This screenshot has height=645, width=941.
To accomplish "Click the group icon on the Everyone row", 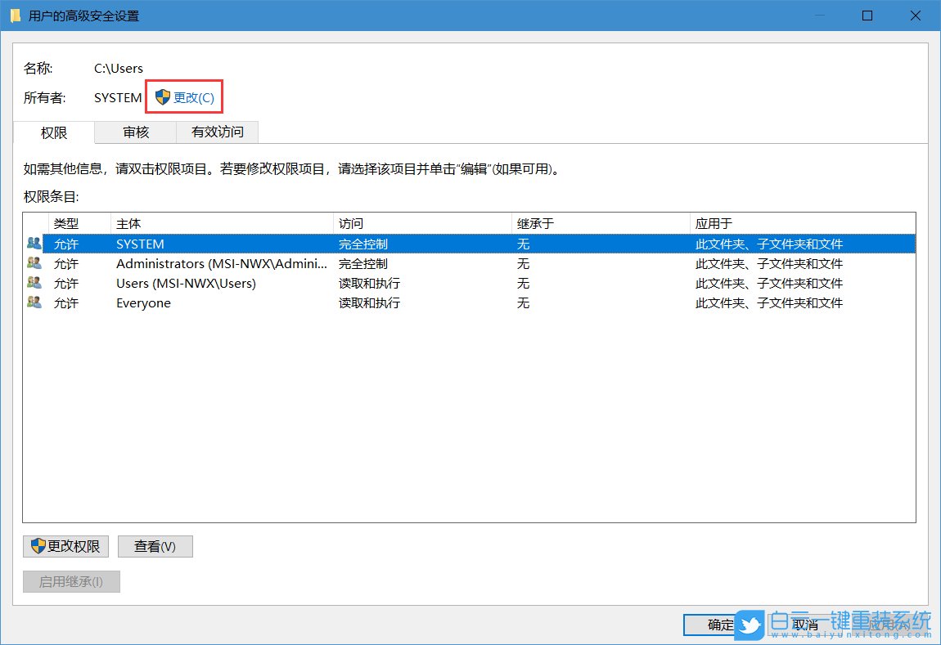I will tap(34, 302).
